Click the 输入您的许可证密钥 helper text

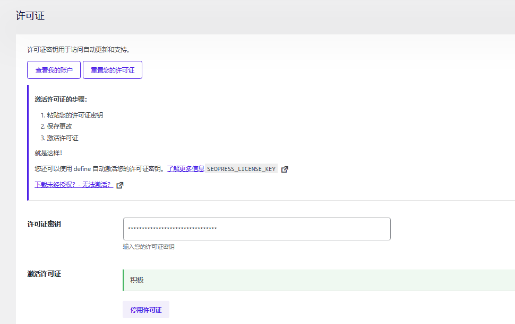pos(148,247)
